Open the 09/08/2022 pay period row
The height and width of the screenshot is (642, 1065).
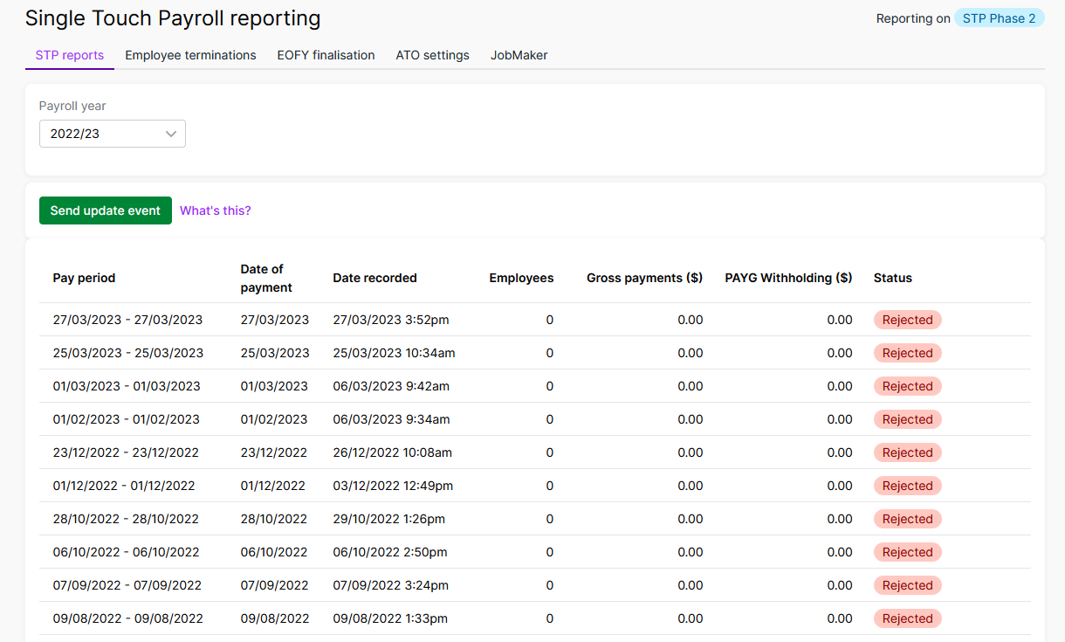[x=127, y=618]
